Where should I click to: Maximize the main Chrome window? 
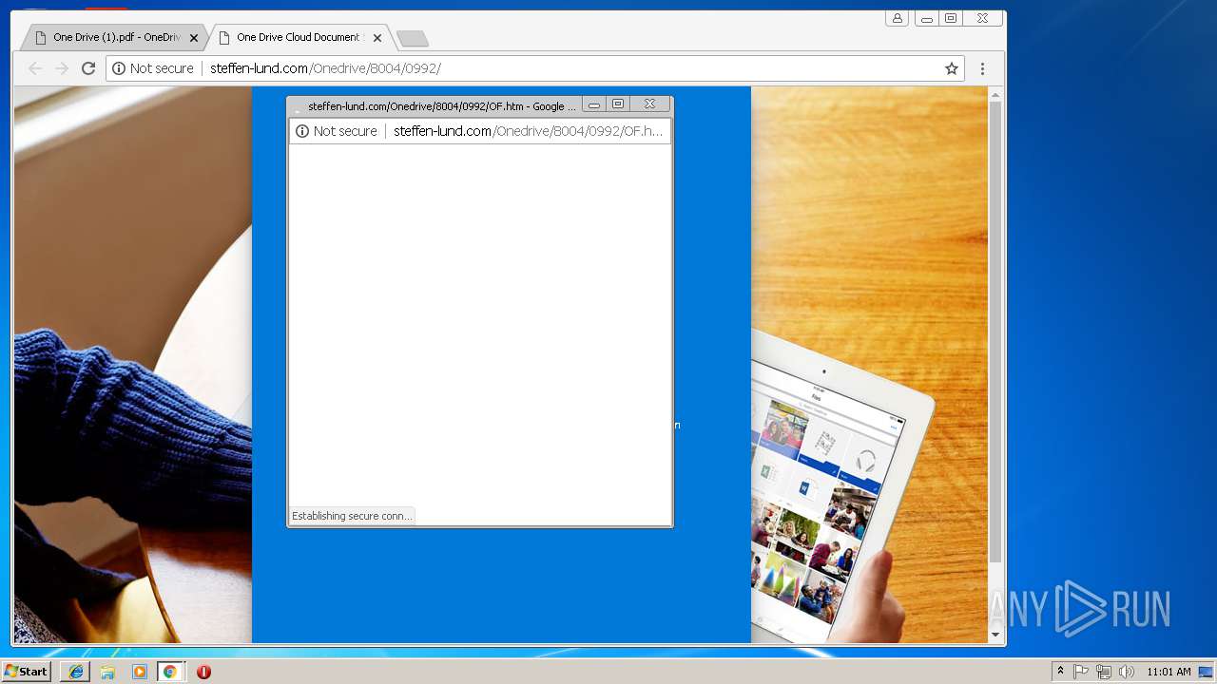coord(950,18)
